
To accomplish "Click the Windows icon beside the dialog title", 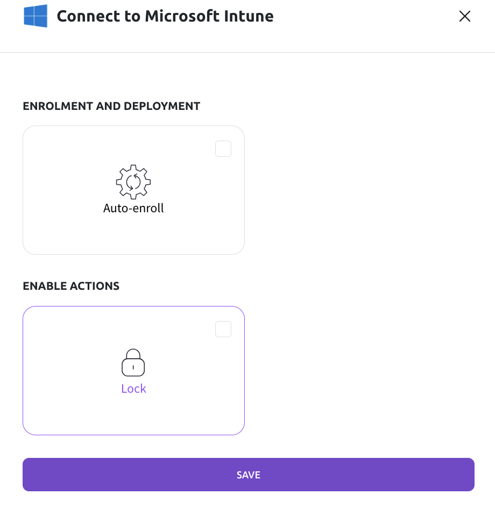I will coord(36,16).
